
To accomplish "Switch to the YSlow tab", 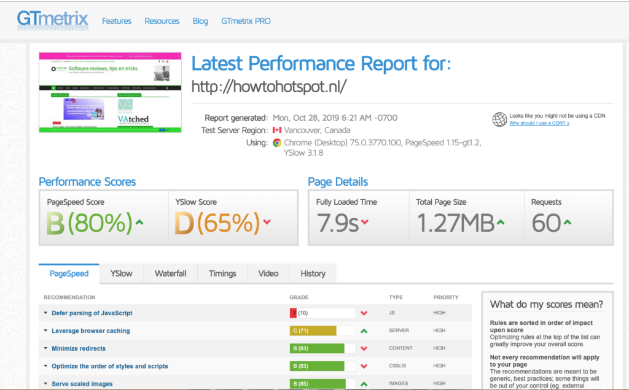I will 121,273.
